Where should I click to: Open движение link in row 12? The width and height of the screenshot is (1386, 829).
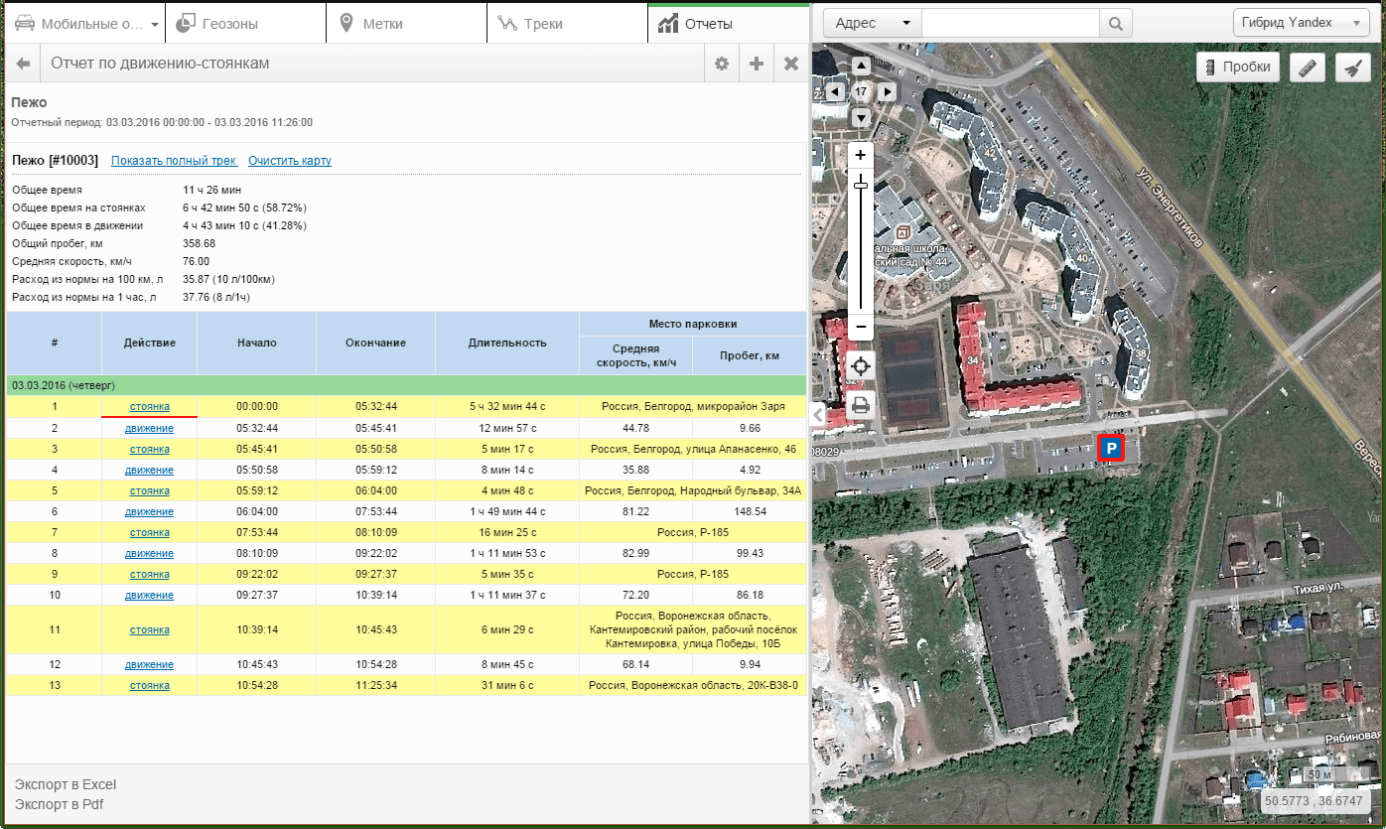point(149,665)
